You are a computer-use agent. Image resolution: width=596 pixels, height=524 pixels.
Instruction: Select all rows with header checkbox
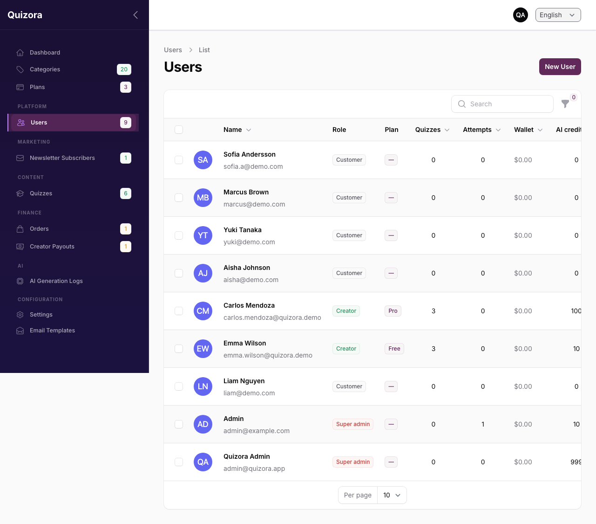179,130
